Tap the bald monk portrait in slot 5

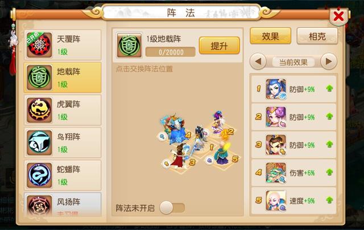pos(276,200)
